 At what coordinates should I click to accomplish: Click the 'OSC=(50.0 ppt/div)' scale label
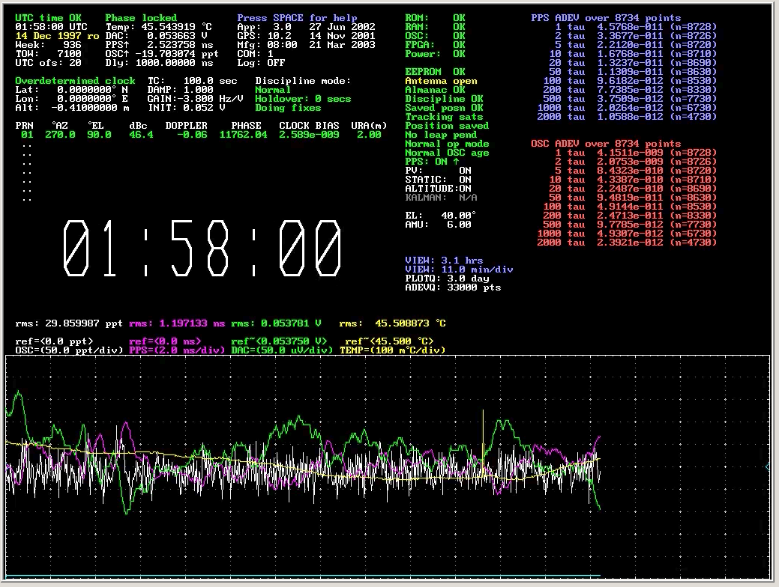(x=69, y=350)
